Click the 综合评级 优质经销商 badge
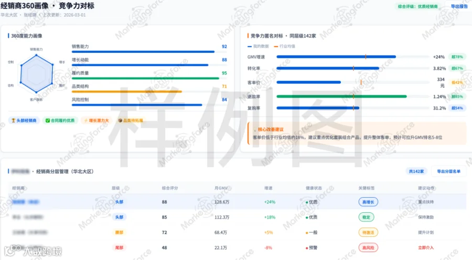The height and width of the screenshot is (260, 472). pyautogui.click(x=417, y=6)
